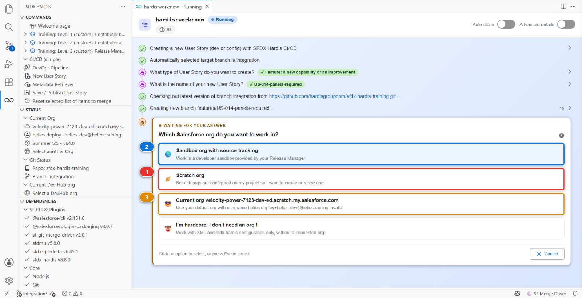
Task: Click the split editor icon
Action: (563, 6)
